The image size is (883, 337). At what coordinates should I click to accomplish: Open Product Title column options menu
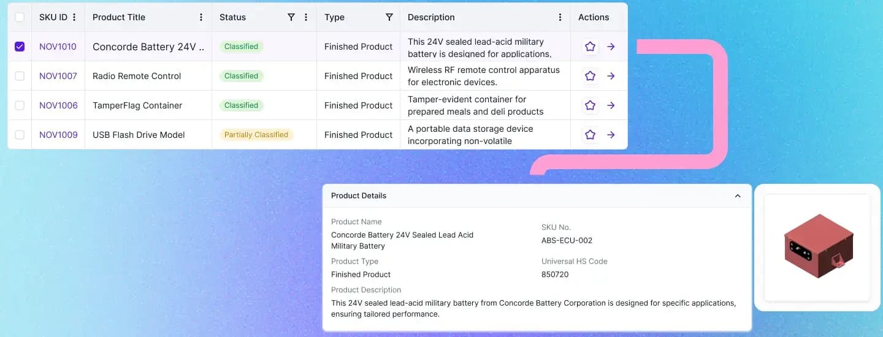click(201, 17)
